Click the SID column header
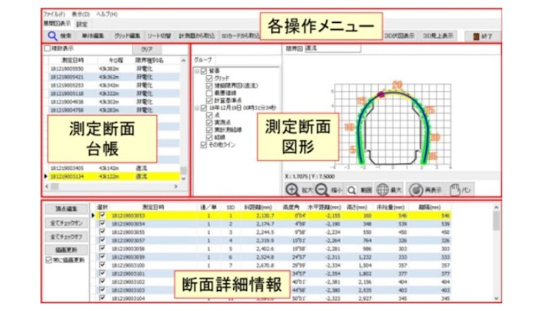This screenshot has width=544, height=311. click(x=231, y=208)
